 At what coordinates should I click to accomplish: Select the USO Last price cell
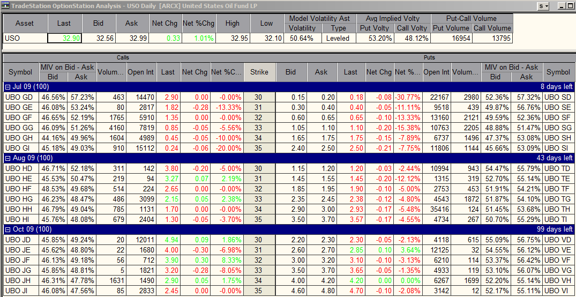point(64,38)
